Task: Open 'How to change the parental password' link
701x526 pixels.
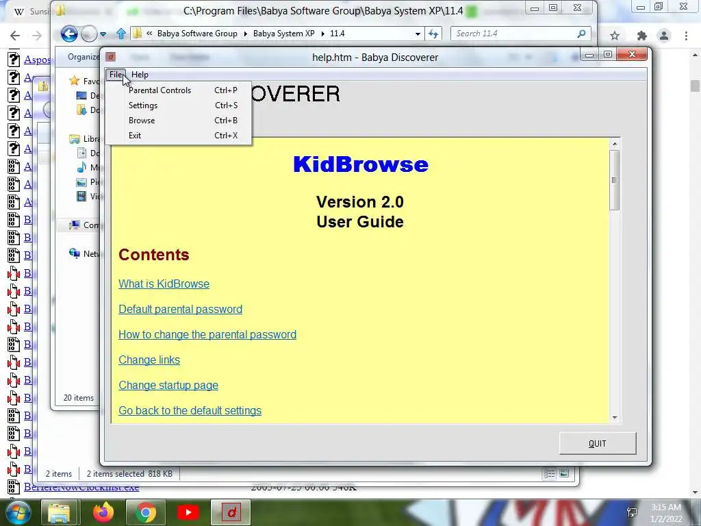Action: (x=207, y=334)
